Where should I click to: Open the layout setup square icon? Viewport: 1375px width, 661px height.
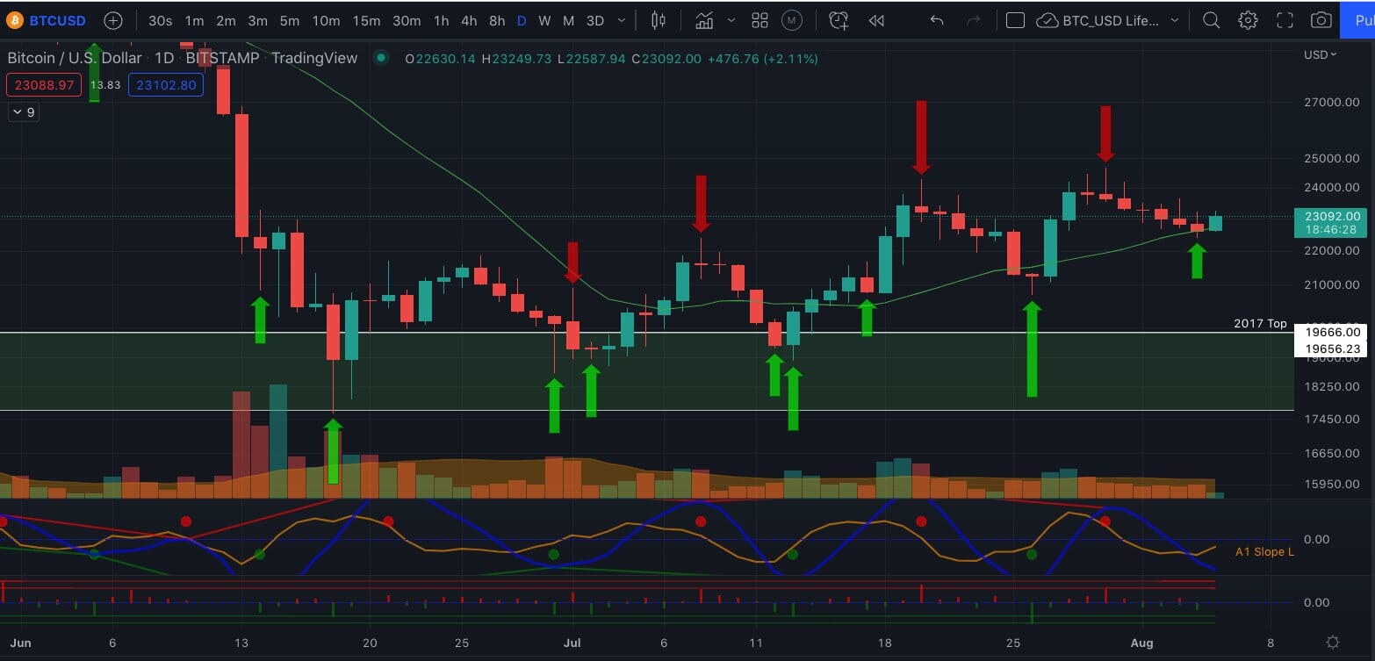(1015, 20)
